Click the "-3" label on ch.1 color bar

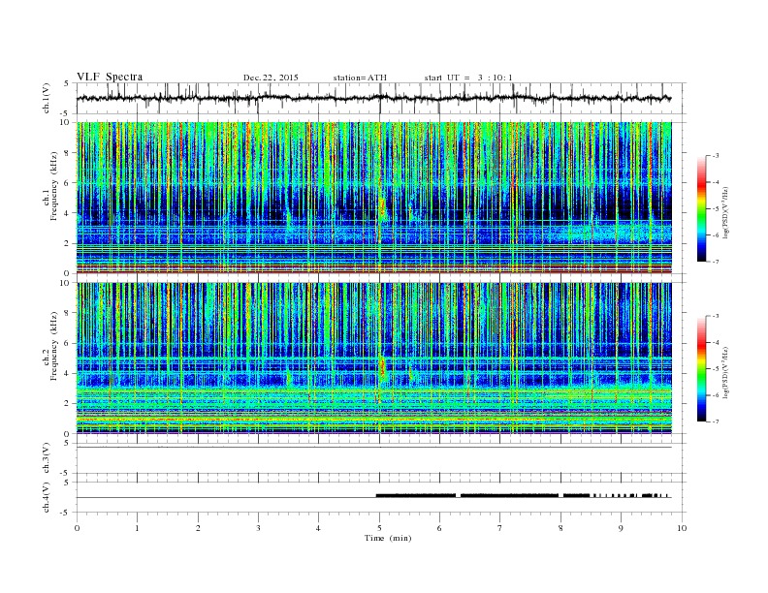[716, 156]
